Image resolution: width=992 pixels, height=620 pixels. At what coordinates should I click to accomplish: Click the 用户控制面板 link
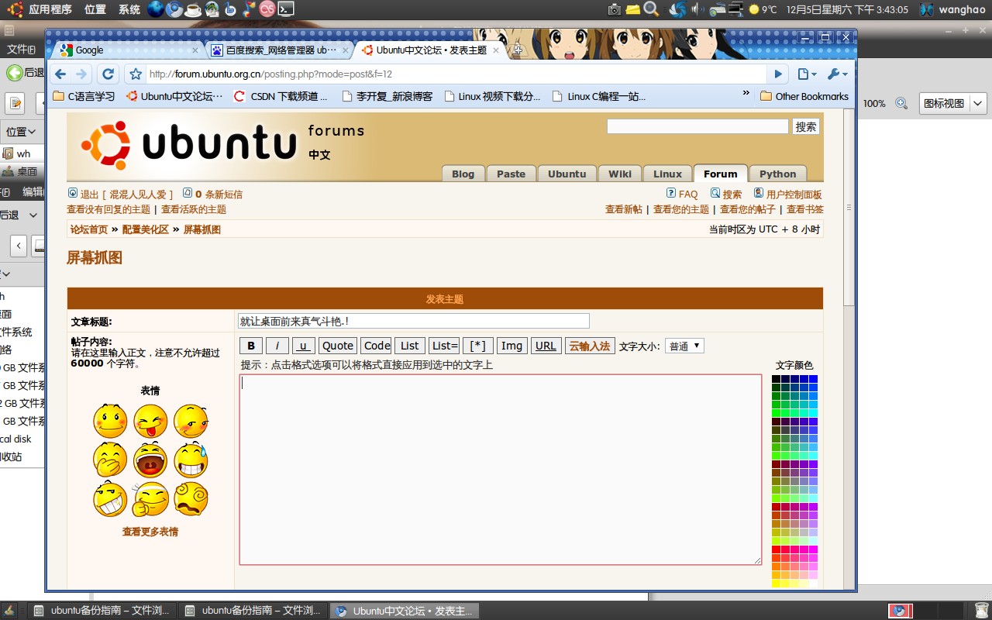point(794,195)
